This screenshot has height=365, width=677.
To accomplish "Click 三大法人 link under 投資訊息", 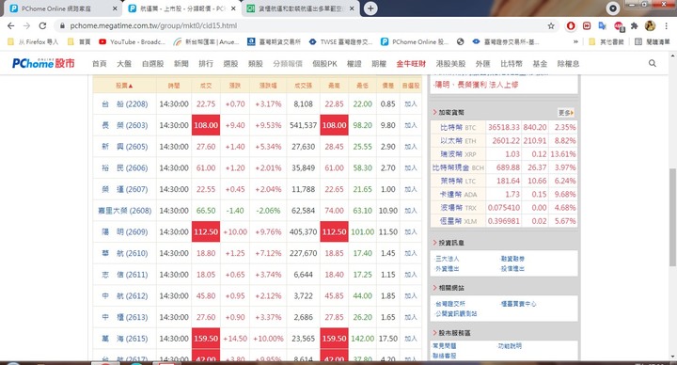I will pyautogui.click(x=448, y=259).
